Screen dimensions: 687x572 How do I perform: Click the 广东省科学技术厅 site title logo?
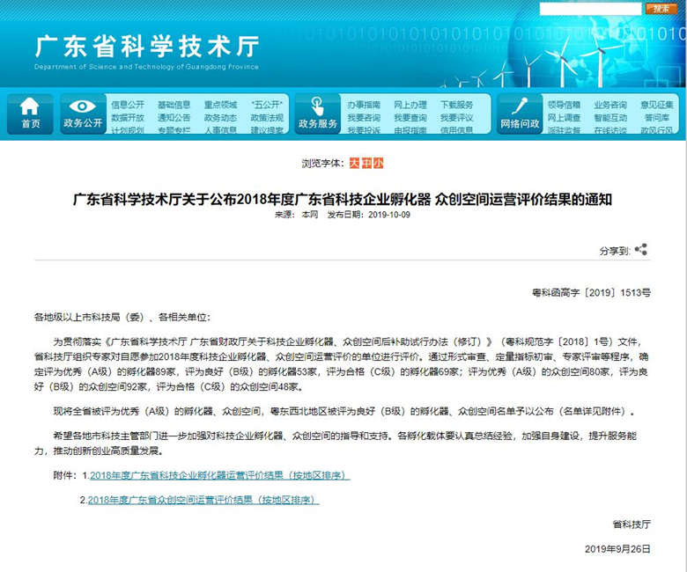(147, 46)
